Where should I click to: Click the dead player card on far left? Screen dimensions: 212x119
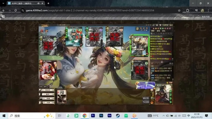(x=48, y=46)
